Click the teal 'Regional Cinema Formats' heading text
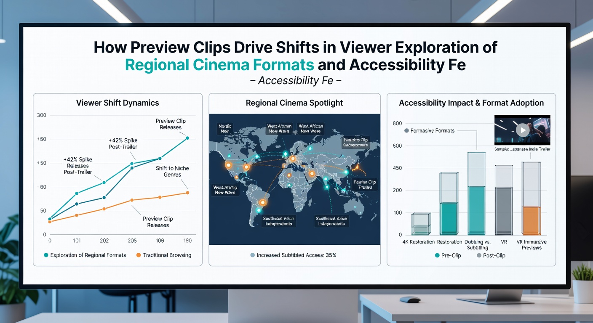This screenshot has height=323, width=593. click(219, 65)
